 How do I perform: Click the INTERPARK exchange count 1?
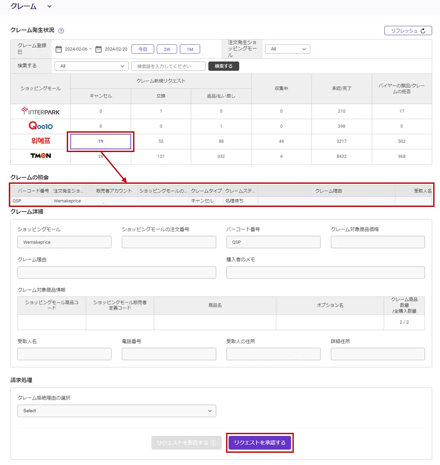(161, 111)
